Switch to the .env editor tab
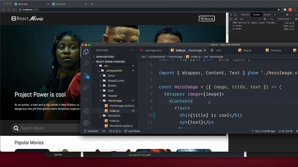Viewport: 298px width, 167px height. coord(216,50)
